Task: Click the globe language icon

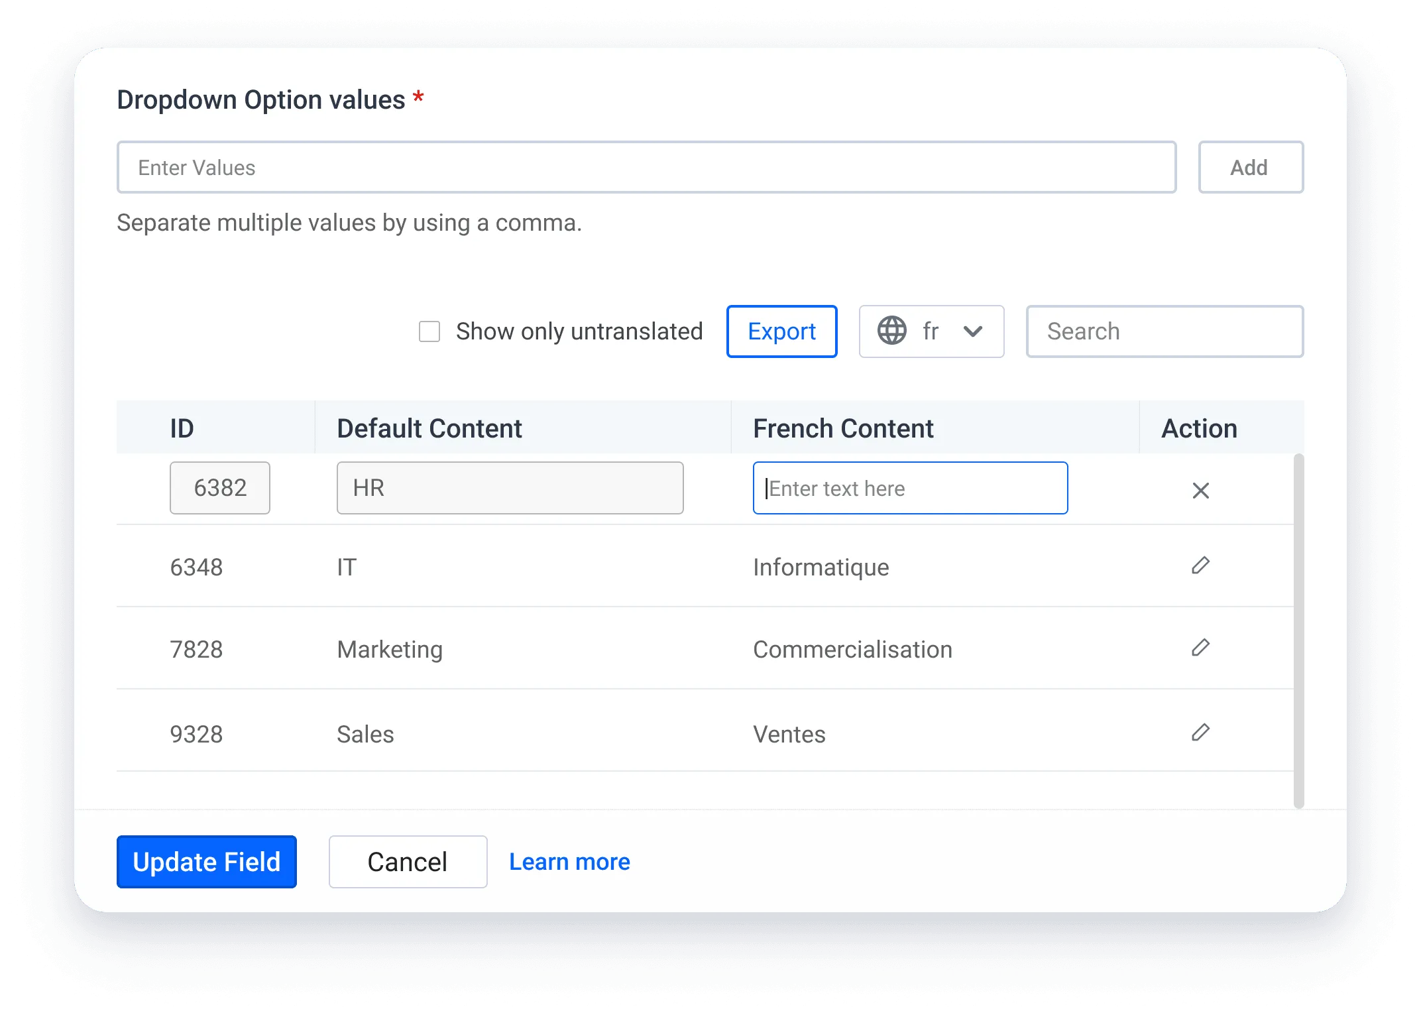Action: tap(891, 331)
